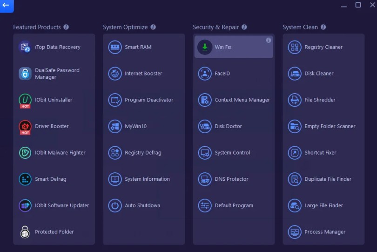The width and height of the screenshot is (377, 252).
Task: Click the 'Protected Folder' label
Action: coord(54,232)
